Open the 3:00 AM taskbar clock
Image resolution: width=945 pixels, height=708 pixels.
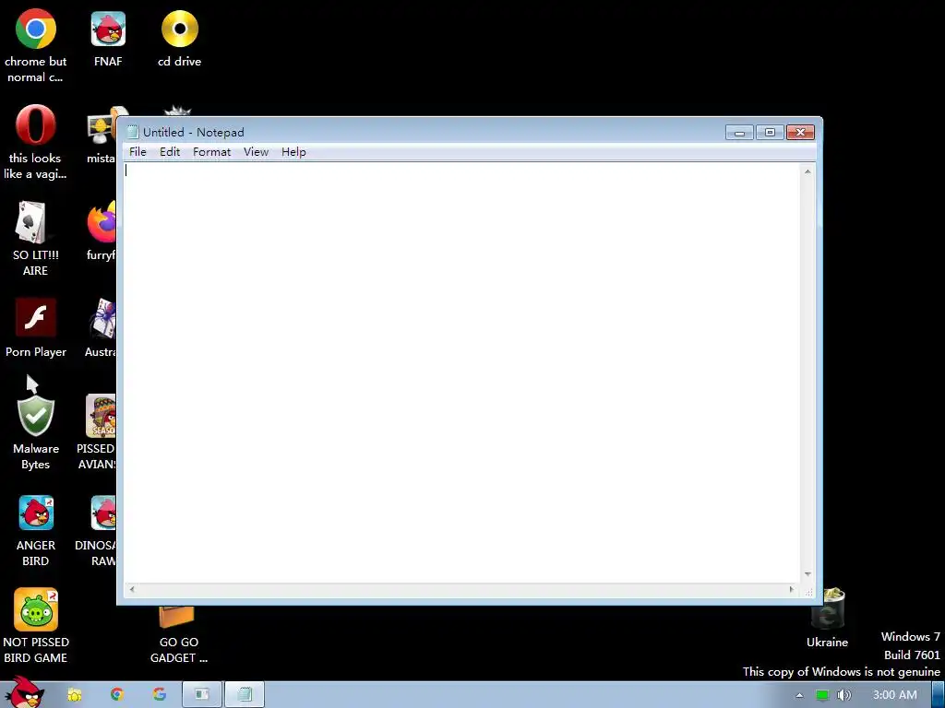click(894, 695)
